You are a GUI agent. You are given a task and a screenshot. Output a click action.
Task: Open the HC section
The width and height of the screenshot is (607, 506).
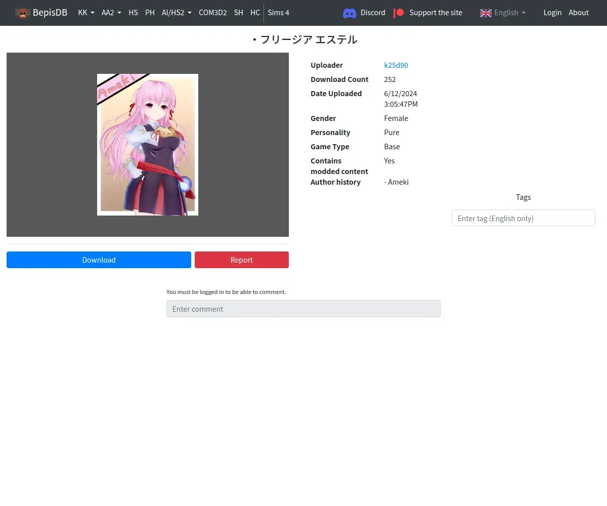(x=255, y=13)
